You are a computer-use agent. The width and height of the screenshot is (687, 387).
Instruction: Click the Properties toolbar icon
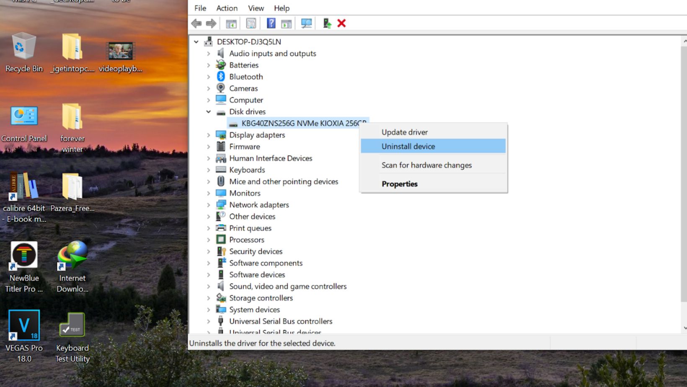tap(251, 23)
